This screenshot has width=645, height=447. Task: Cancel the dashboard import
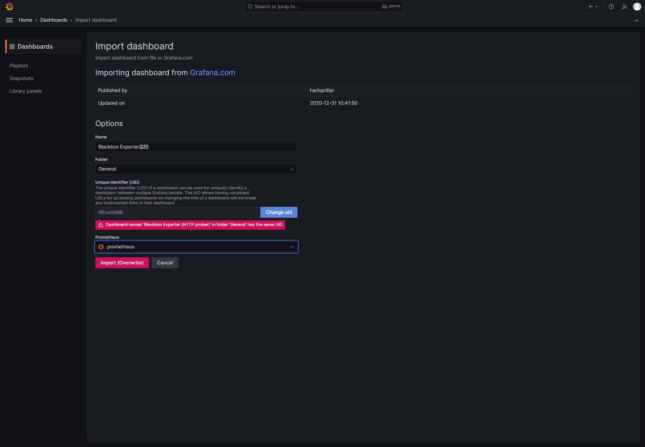coord(165,263)
